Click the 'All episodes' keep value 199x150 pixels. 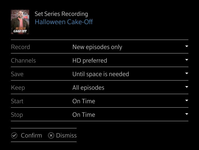pos(88,88)
